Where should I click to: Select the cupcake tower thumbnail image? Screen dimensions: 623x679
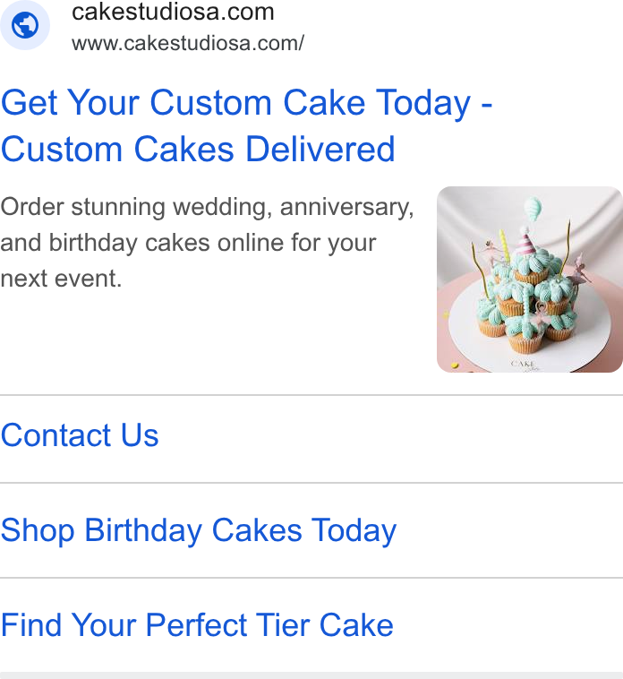pos(530,279)
